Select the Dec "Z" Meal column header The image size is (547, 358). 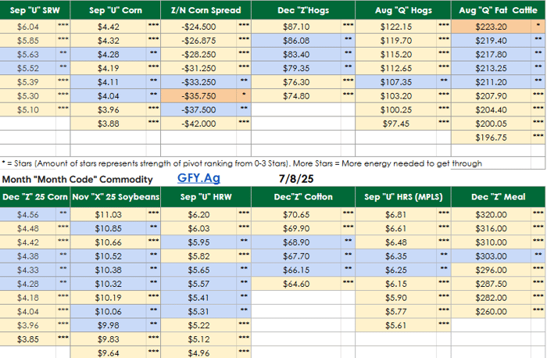point(500,196)
